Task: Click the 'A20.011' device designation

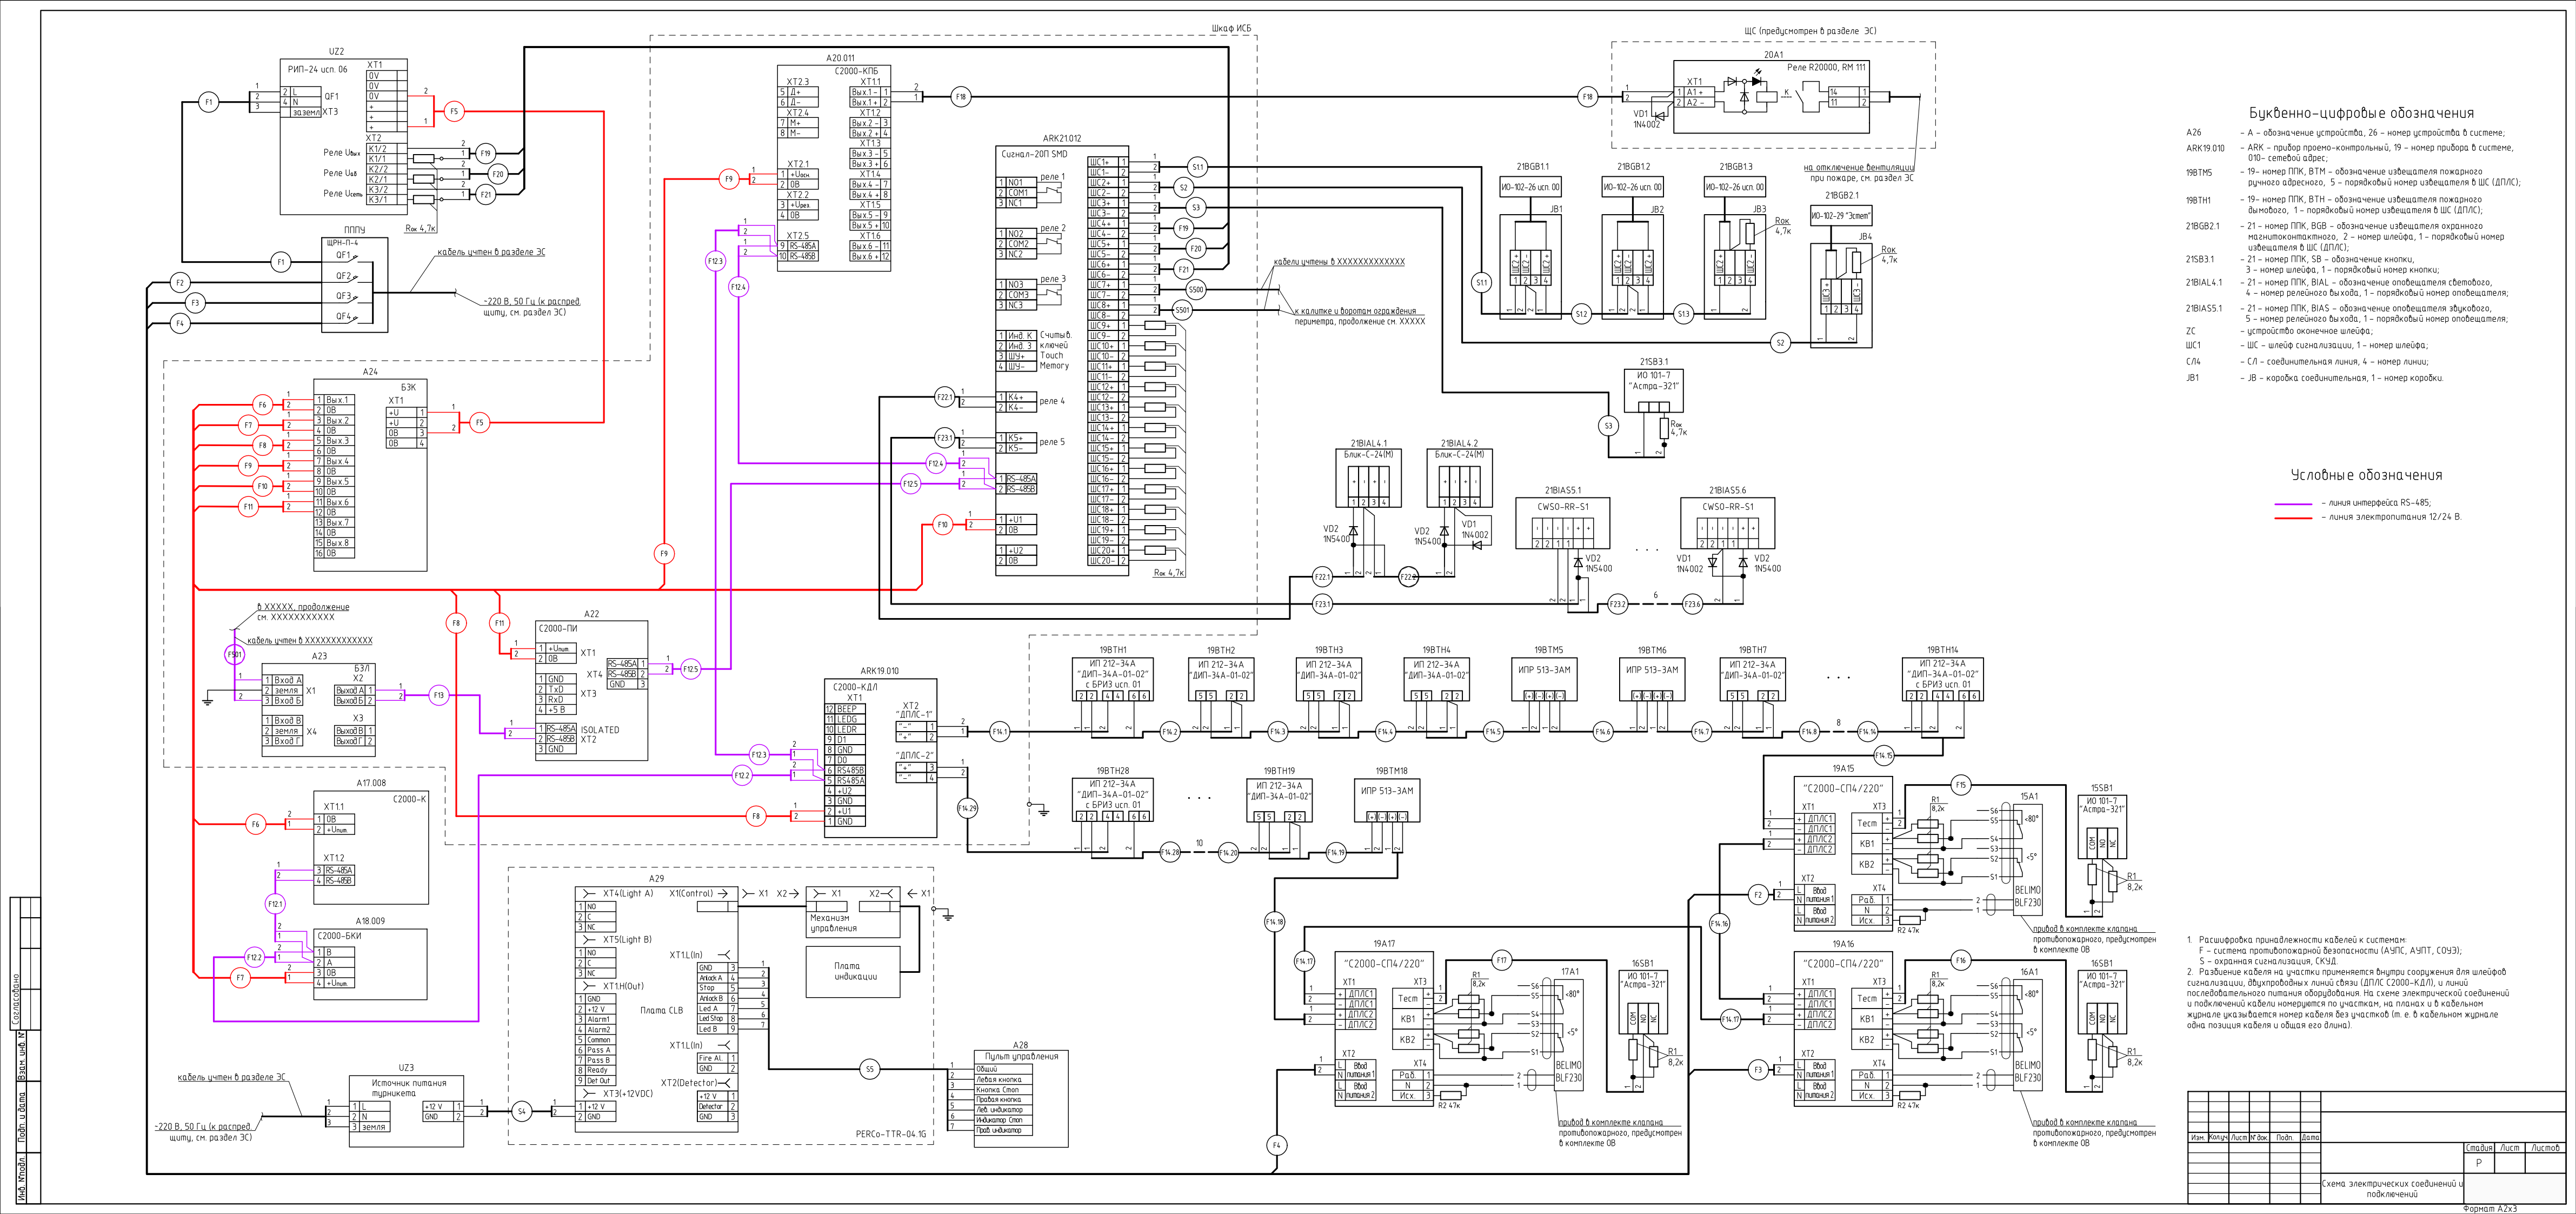Action: coord(840,58)
